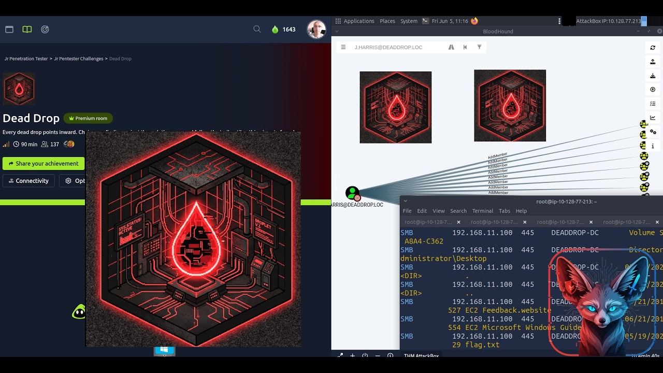Open terminal Edit menu

[422, 211]
